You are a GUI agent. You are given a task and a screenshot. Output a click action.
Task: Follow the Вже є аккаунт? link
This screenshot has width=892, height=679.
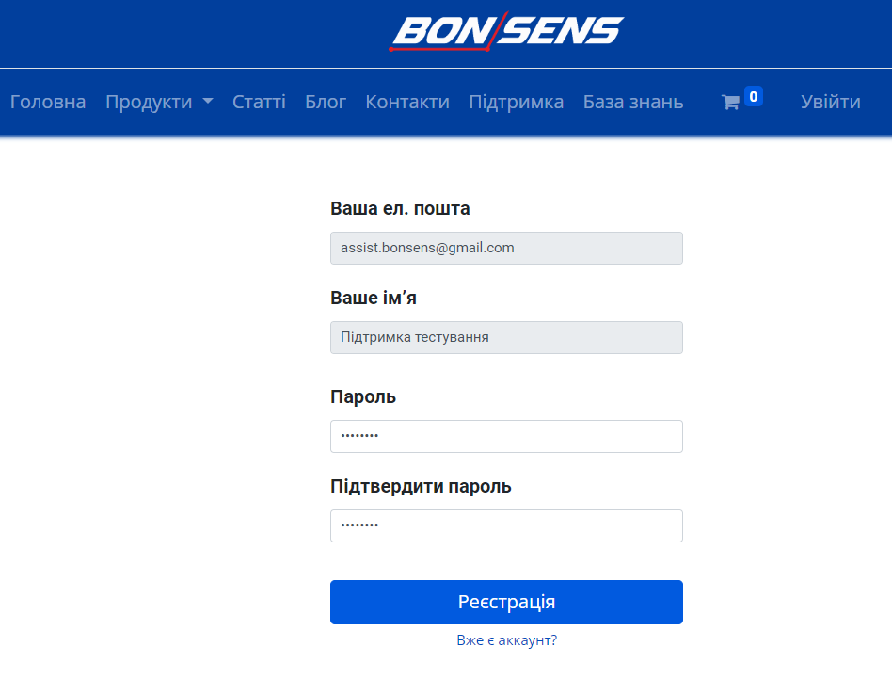point(506,640)
